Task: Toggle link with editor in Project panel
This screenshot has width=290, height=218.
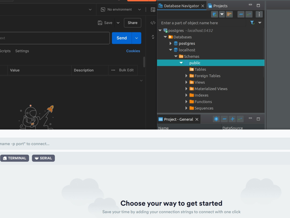Action: [x=240, y=119]
